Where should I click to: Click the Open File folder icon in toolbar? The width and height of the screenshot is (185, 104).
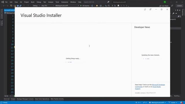pyautogui.click(x=15, y=6)
